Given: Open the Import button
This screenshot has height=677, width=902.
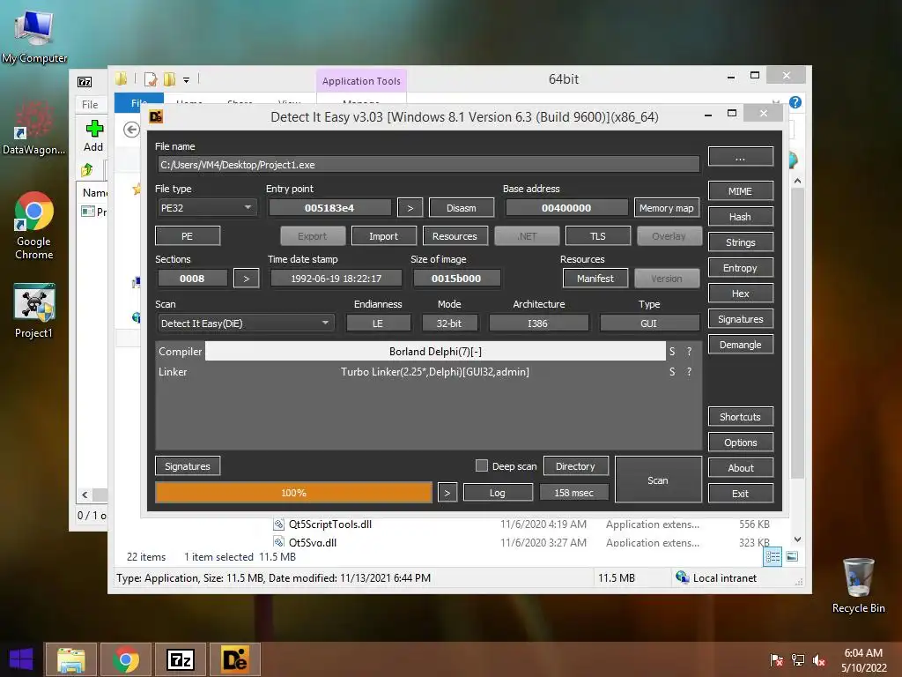Looking at the screenshot, I should tap(384, 236).
